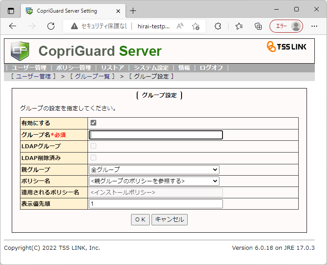
Task: Click the 適用されるポリシー名 disabled field
Action: coord(156,192)
